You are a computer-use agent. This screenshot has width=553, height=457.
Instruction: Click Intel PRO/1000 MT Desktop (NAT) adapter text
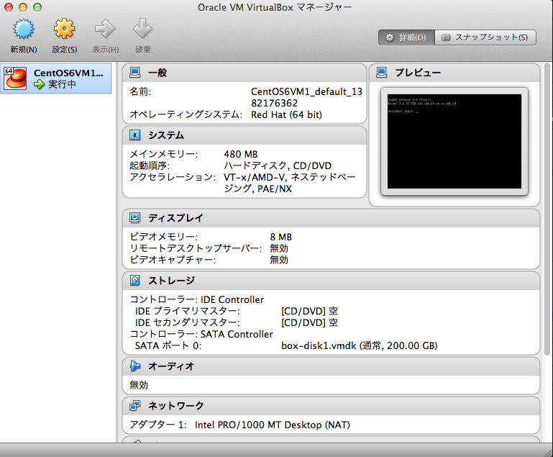coord(273,425)
